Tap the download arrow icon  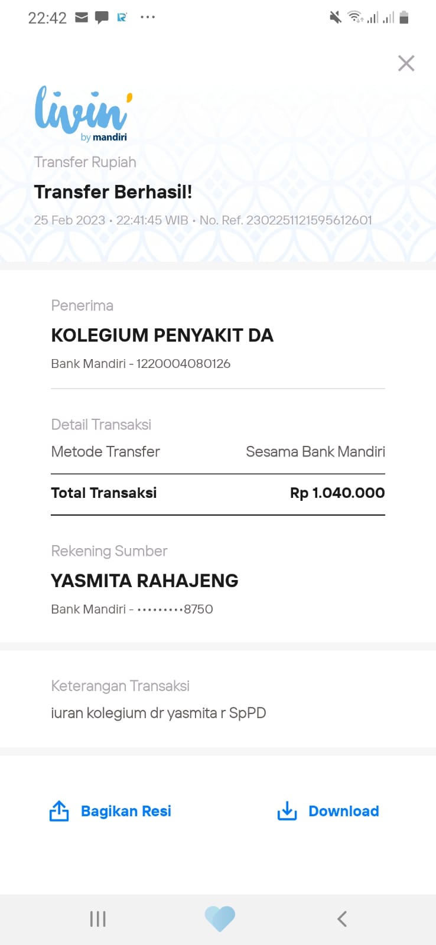[x=287, y=811]
